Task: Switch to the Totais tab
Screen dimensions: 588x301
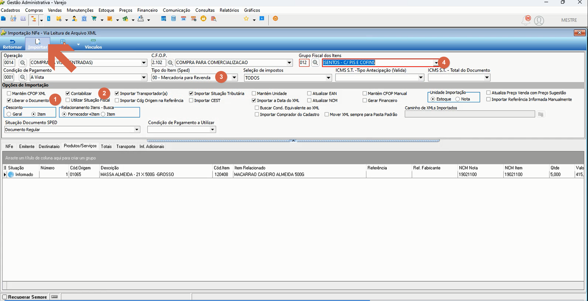Action: pos(106,147)
